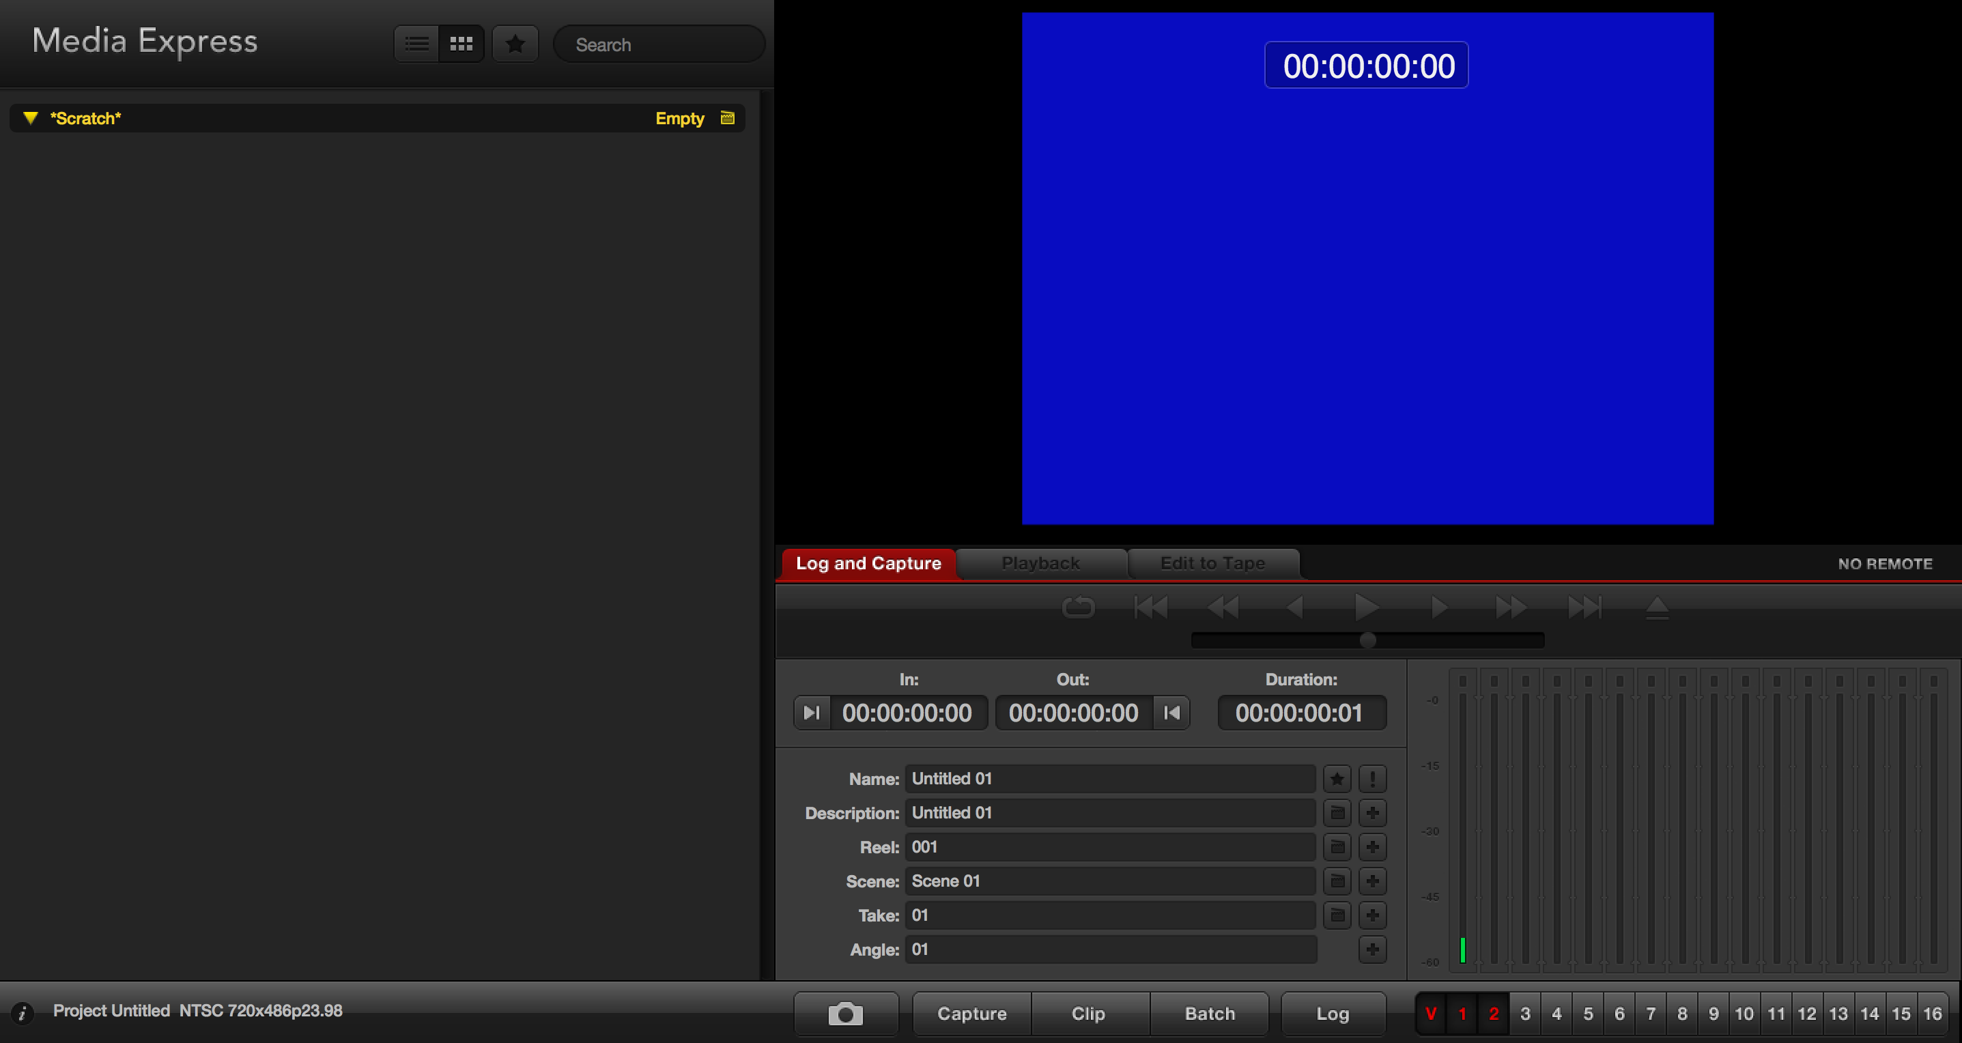Mark Out point button beside Out timecode
The height and width of the screenshot is (1043, 1962).
click(x=1171, y=713)
